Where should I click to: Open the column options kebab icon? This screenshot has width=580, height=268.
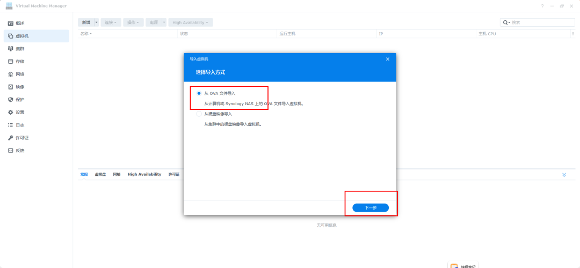(x=573, y=34)
